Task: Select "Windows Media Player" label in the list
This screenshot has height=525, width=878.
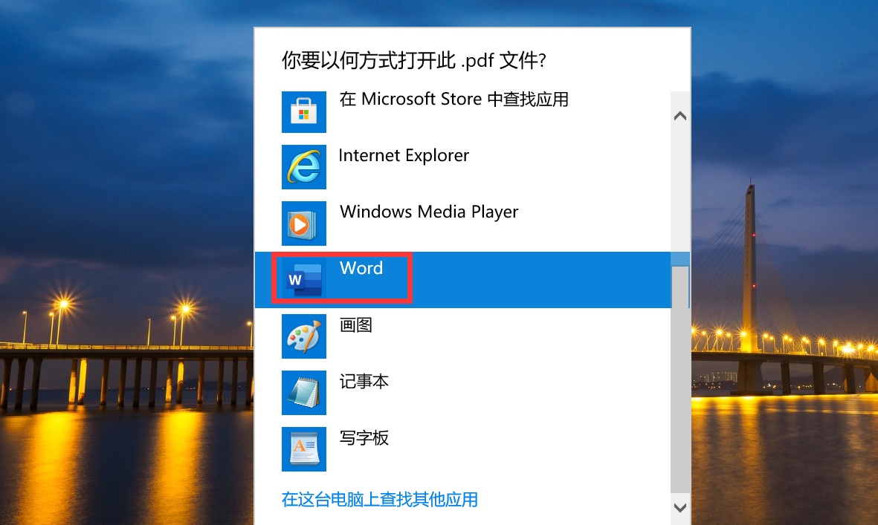Action: click(429, 212)
